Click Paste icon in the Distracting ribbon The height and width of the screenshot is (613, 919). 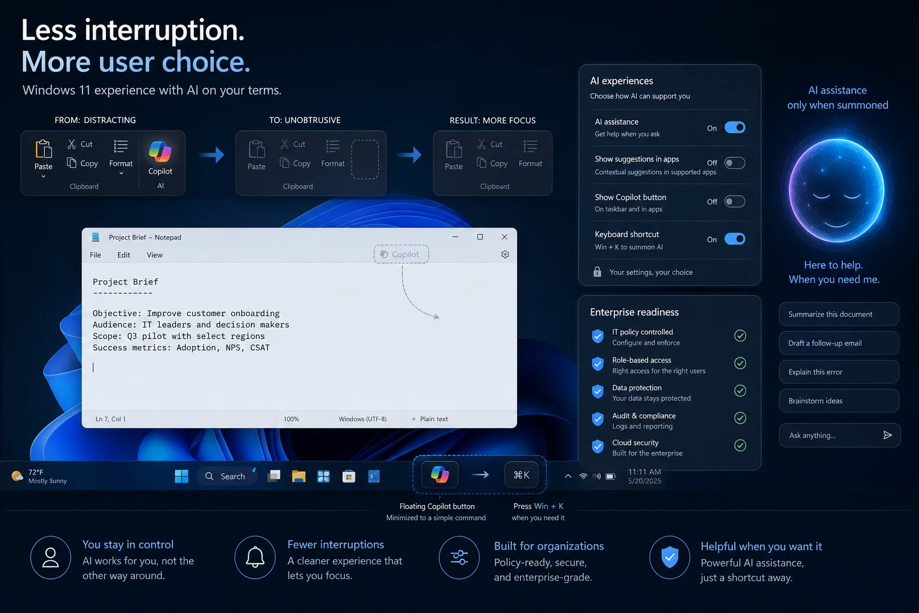[44, 149]
